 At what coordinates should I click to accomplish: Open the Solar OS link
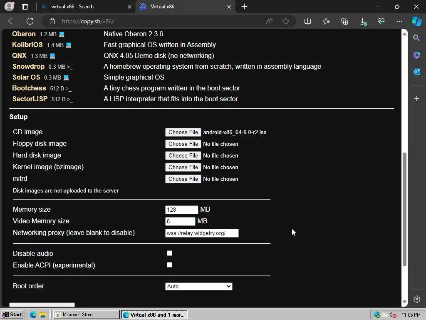(26, 77)
